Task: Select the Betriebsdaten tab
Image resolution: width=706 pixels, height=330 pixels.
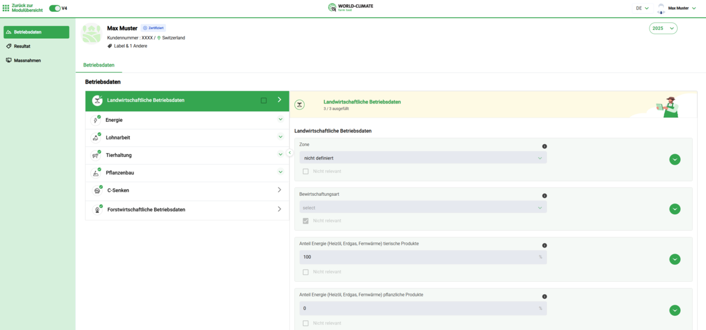Action: [x=99, y=65]
